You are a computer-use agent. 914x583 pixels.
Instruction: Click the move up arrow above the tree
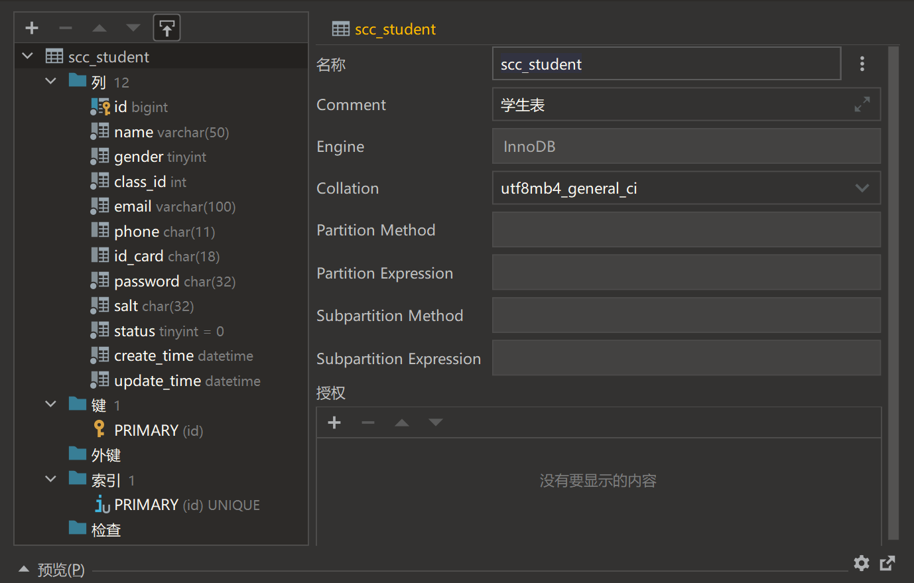pos(99,28)
